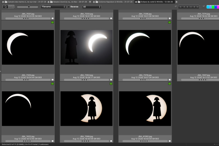Select the arrow pointer tool
Image resolution: width=219 pixels, height=146 pixels.
5,7
